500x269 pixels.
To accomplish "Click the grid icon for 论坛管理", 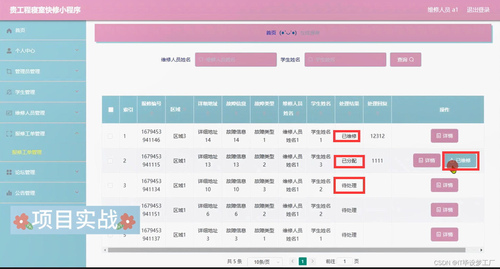I will [x=9, y=172].
